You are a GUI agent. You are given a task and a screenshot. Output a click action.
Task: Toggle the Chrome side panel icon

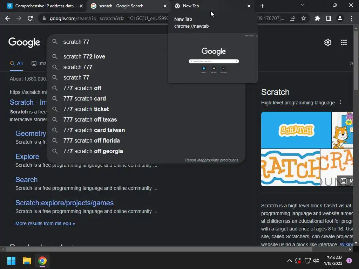click(329, 18)
